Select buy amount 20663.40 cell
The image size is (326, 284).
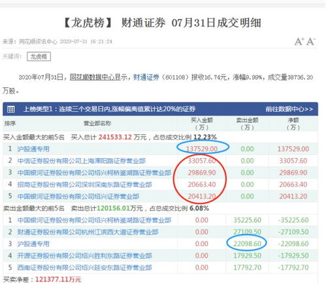(x=202, y=184)
